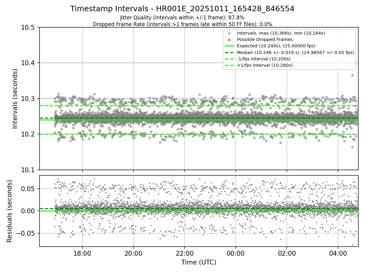
Task: Click the 'Dropped Frame Rate' subtitle line
Action: (x=182, y=24)
